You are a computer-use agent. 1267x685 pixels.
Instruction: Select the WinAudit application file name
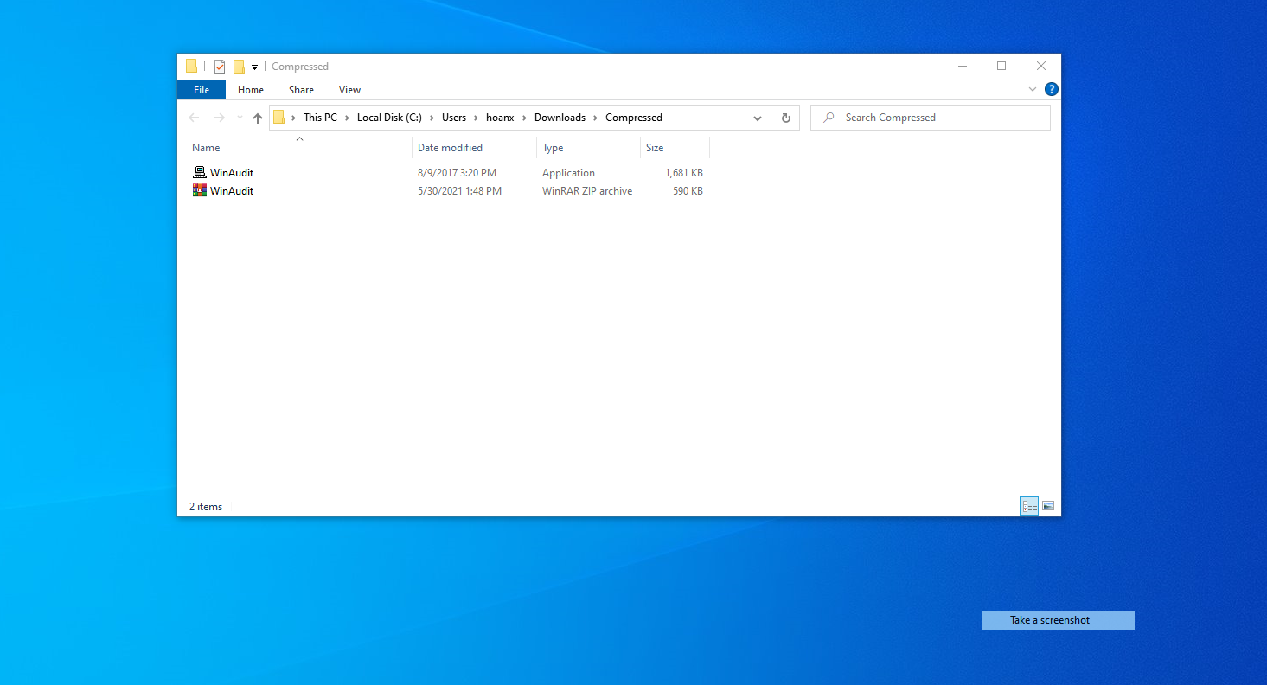[x=232, y=173]
